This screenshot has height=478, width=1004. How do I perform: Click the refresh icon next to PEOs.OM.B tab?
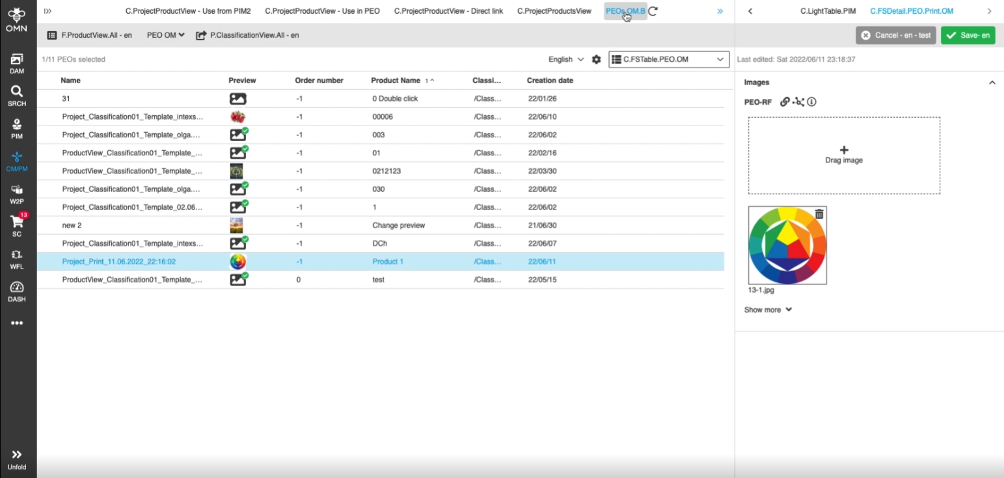pyautogui.click(x=653, y=11)
